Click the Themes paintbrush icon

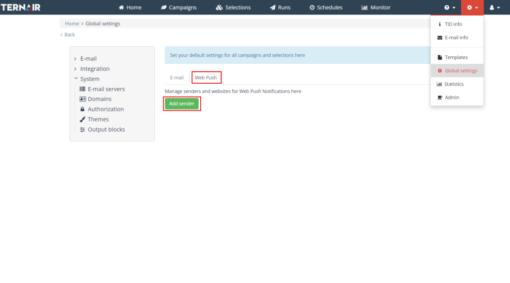(82, 119)
